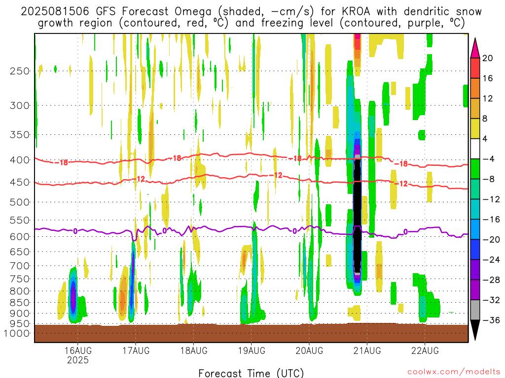
Task: Click the colorbar value label -8
Action: point(489,179)
